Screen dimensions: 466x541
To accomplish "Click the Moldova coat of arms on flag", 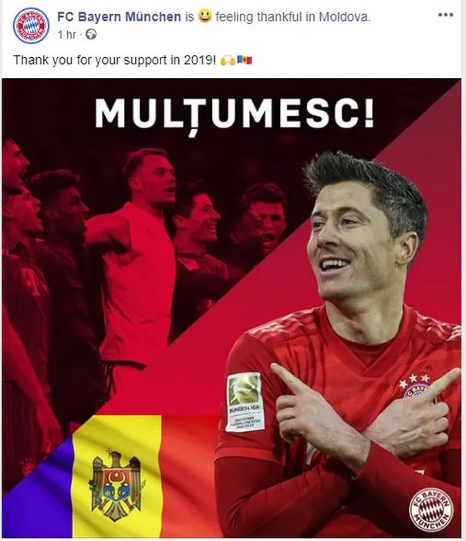I will (x=116, y=486).
